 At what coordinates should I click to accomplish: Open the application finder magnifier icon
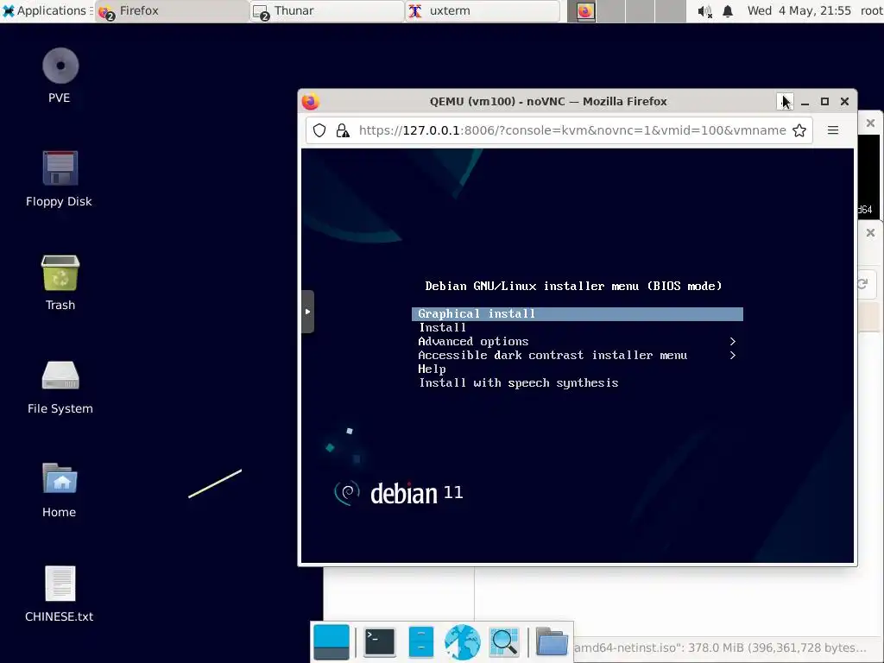[504, 642]
